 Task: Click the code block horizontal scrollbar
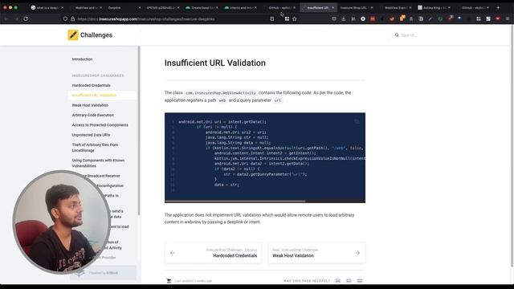[x=235, y=201]
